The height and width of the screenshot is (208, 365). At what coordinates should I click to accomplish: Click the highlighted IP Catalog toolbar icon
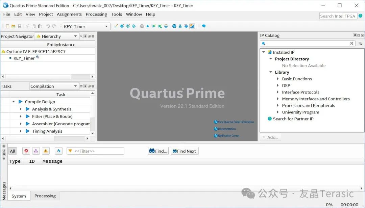pos(192,26)
